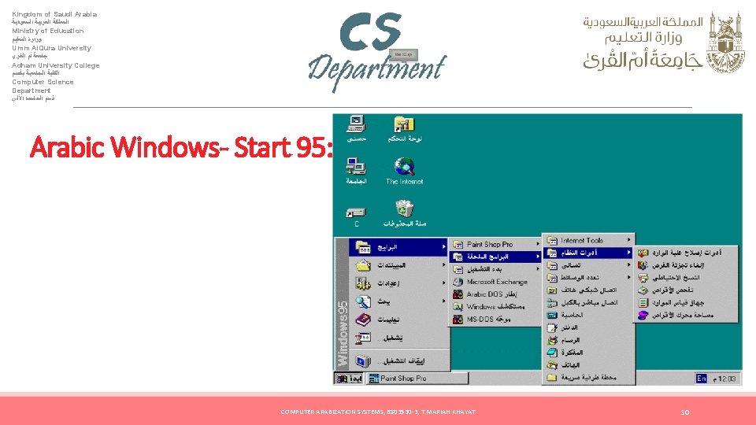Expand the Programs (البرامج) submenu arrow
Viewport: 756px width, 425px height.
point(443,247)
